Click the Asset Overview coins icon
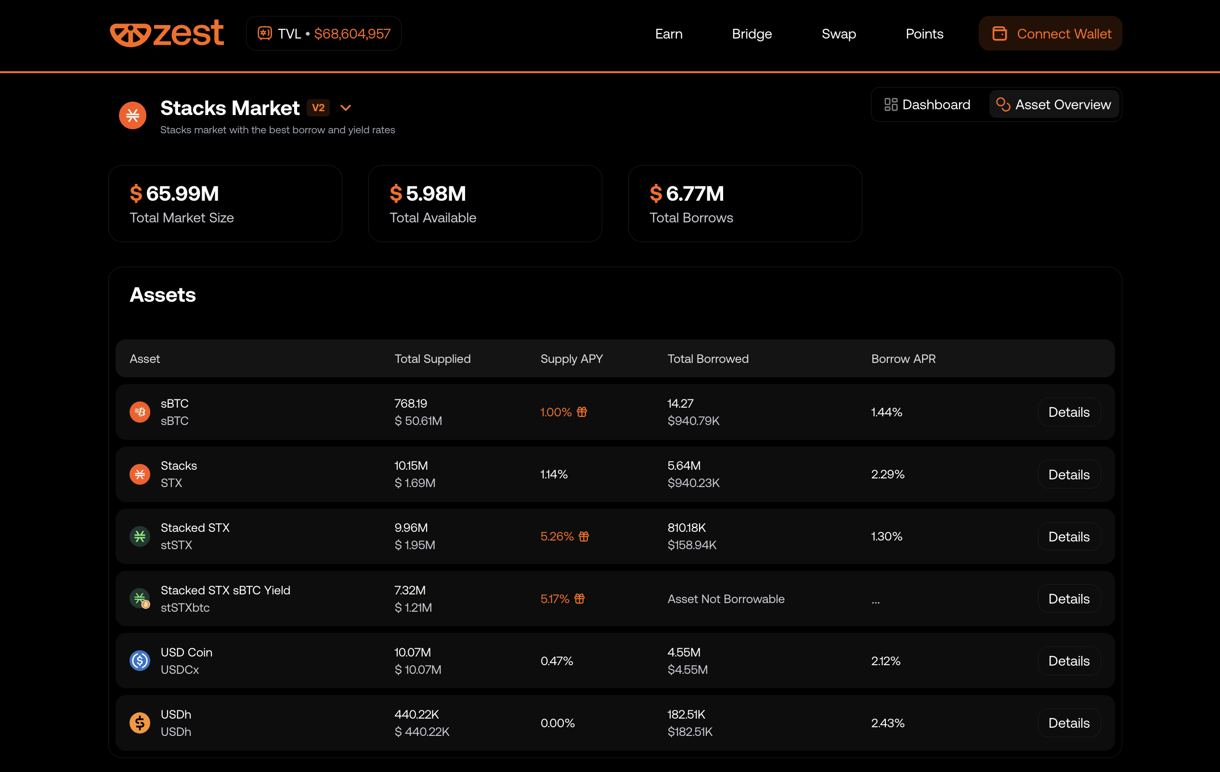 (1003, 104)
